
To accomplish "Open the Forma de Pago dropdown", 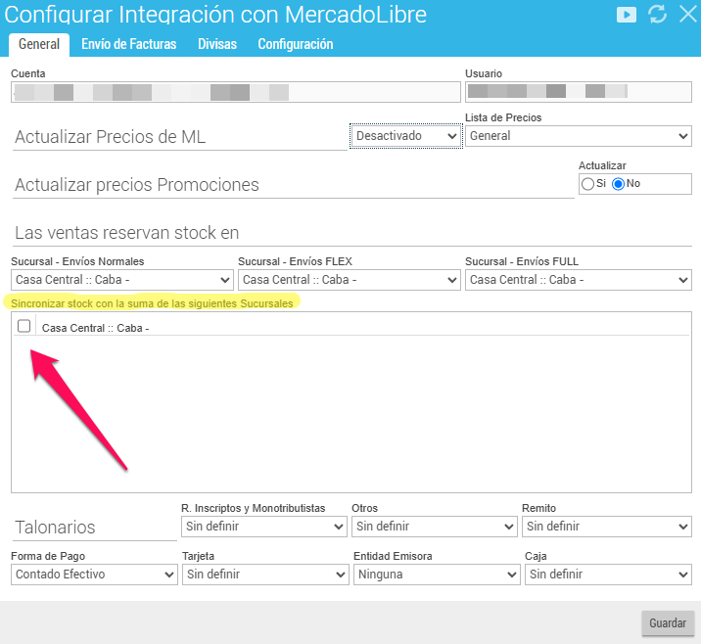I will [94, 575].
